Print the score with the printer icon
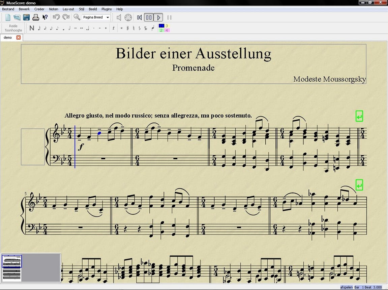 pos(36,17)
